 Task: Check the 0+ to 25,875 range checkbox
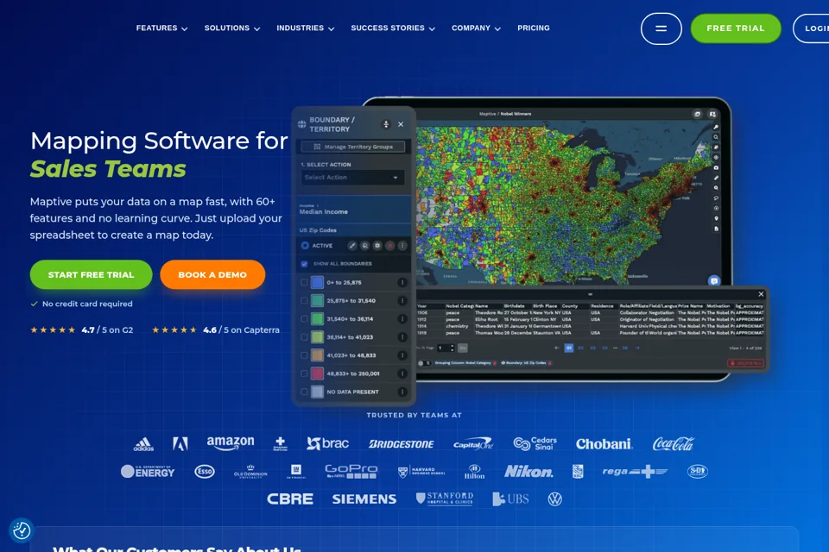click(304, 283)
